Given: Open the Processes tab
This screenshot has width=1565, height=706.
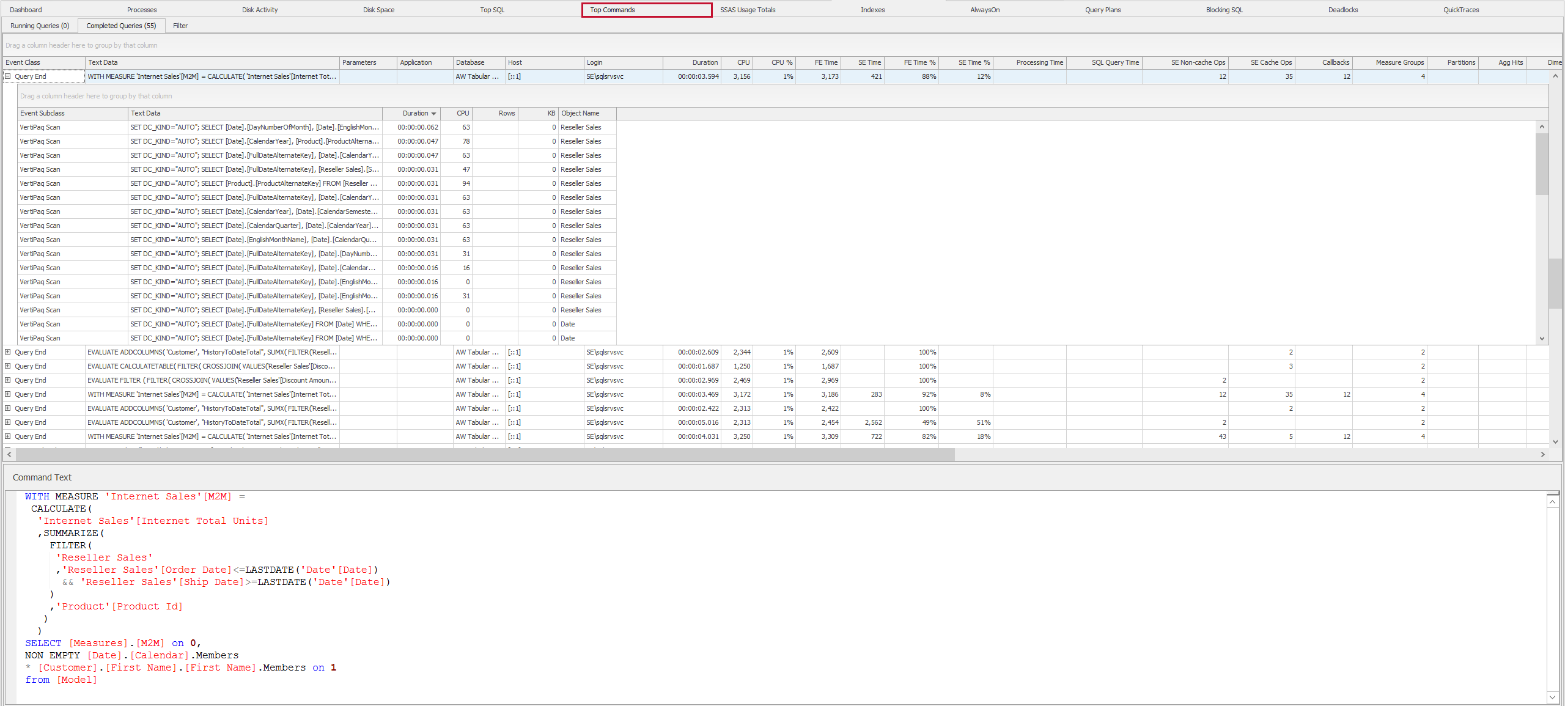Looking at the screenshot, I should (x=142, y=9).
